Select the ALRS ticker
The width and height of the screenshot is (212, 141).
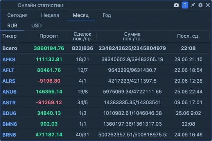click(9, 81)
